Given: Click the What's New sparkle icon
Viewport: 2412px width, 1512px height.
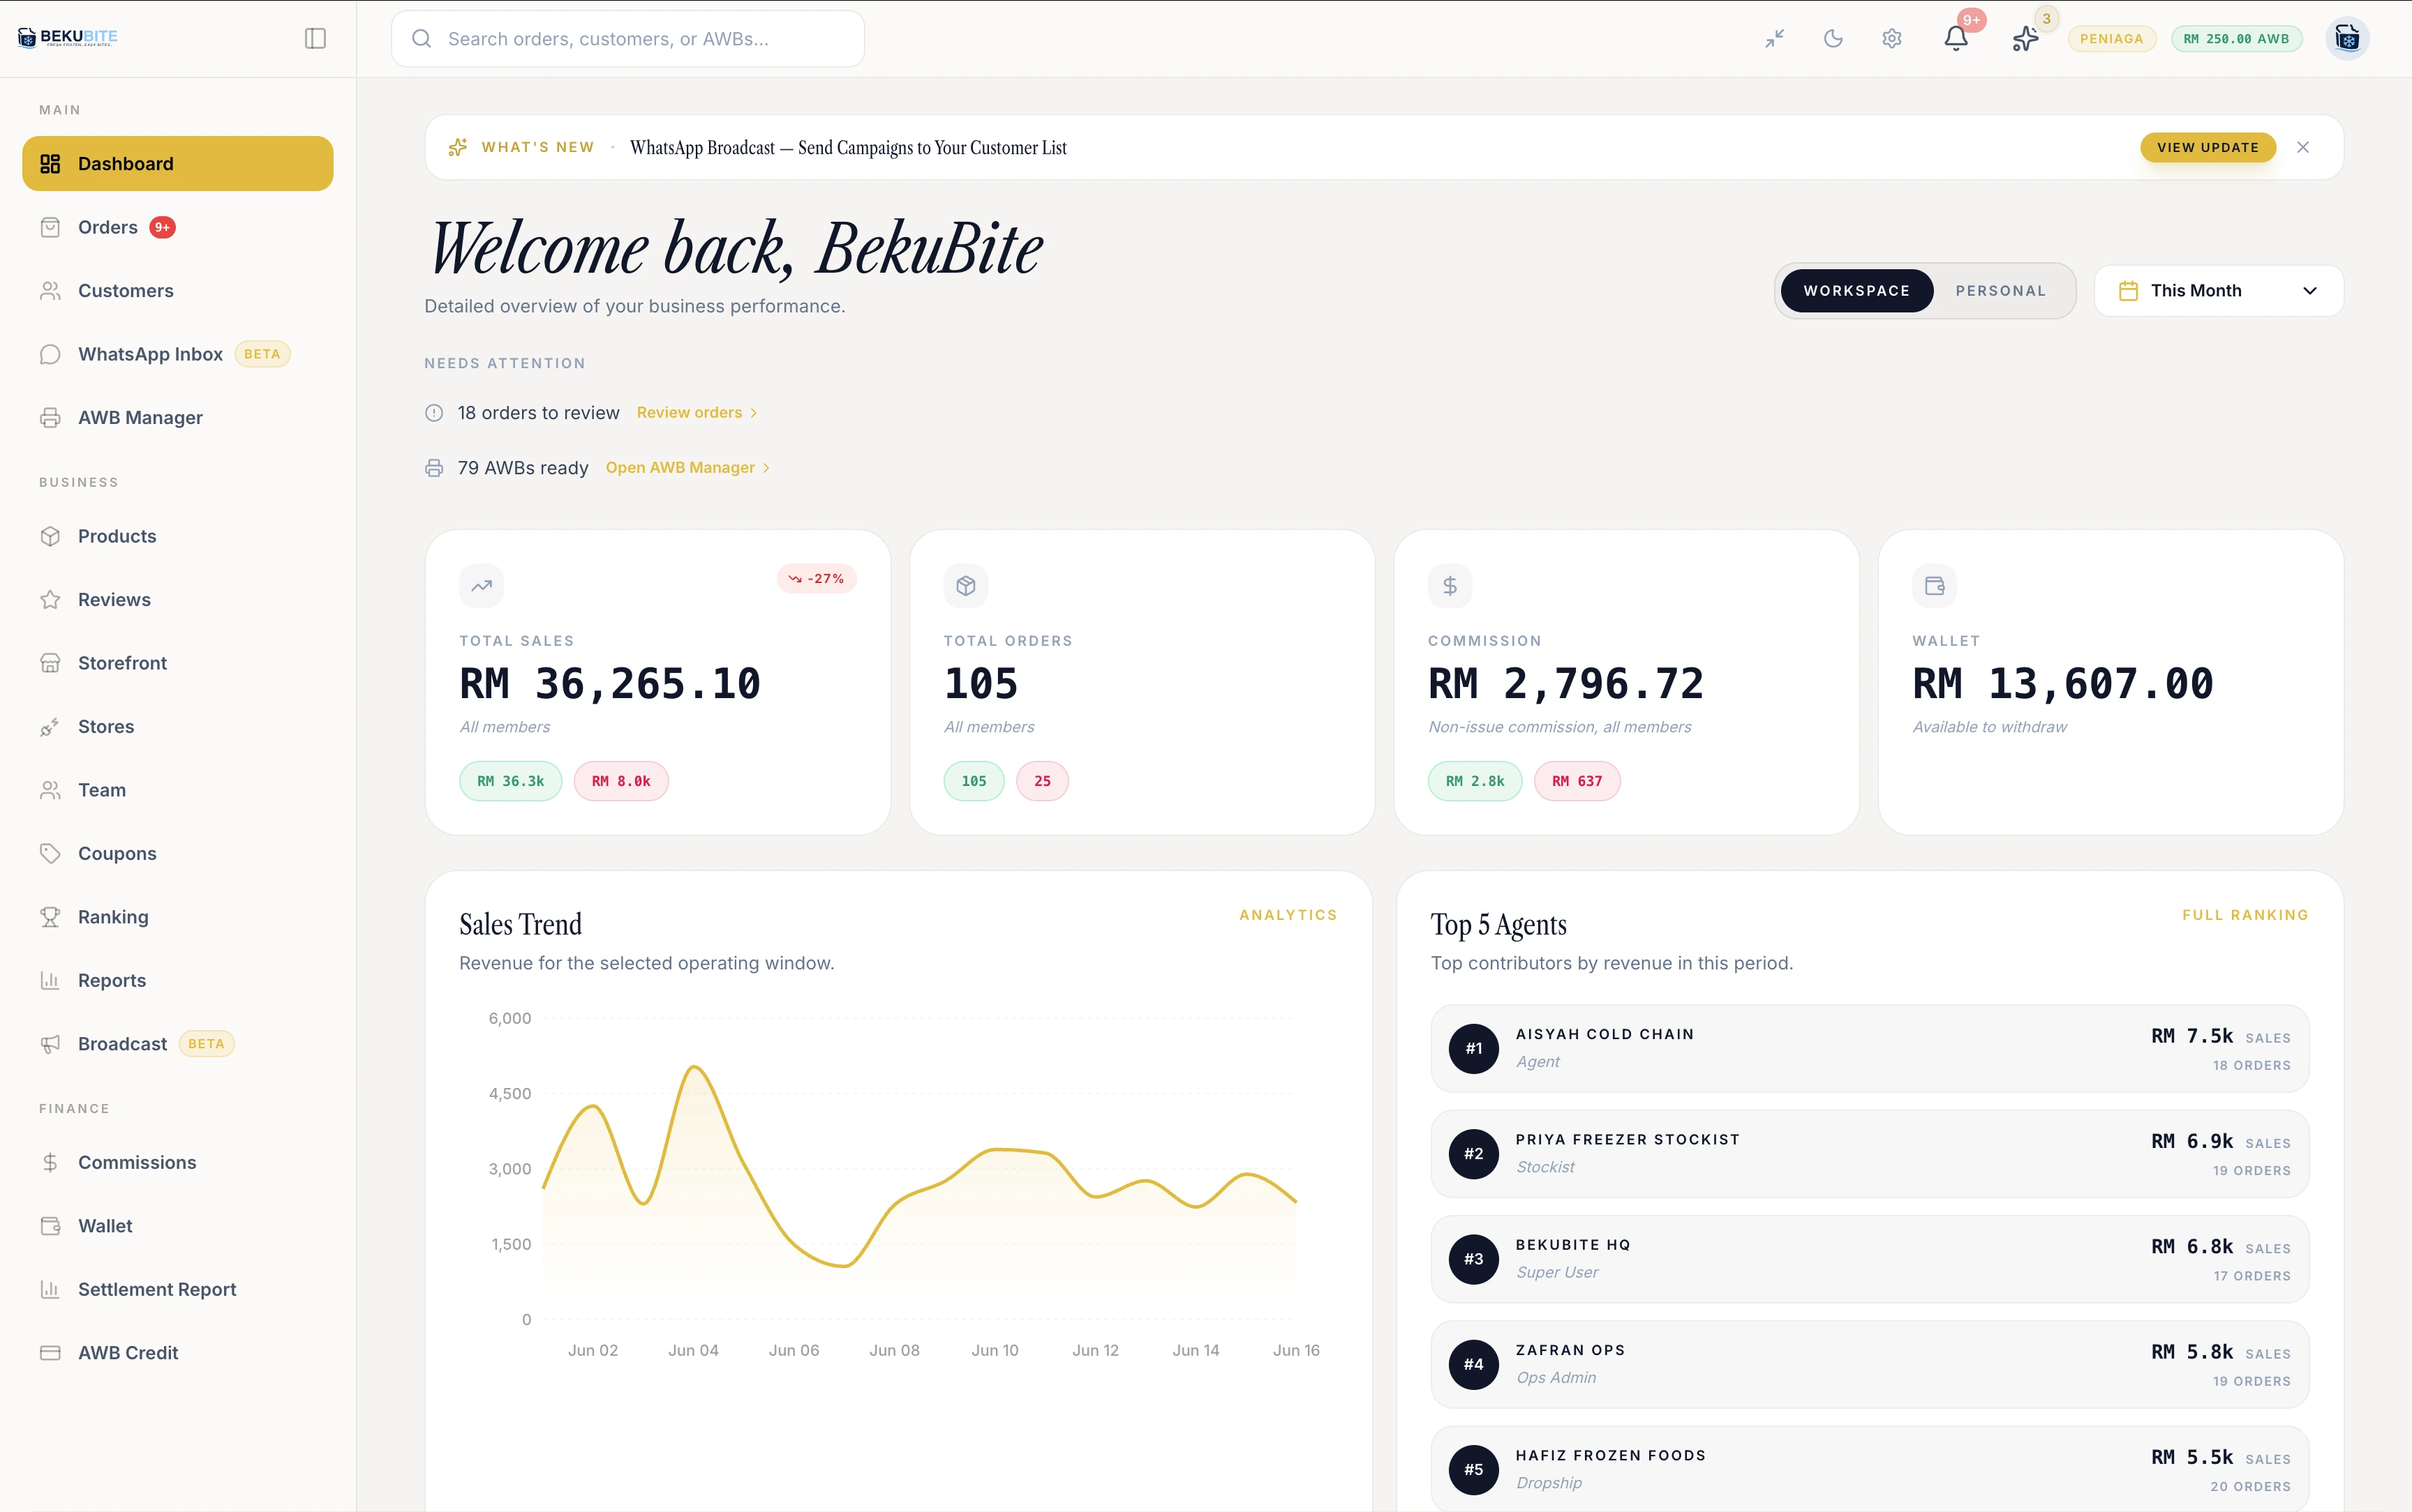Looking at the screenshot, I should coord(457,147).
